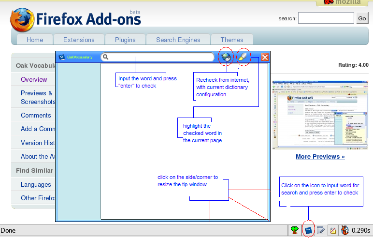The width and height of the screenshot is (373, 238).
Task: Open Previews & Screenshots link
Action: tap(38, 97)
